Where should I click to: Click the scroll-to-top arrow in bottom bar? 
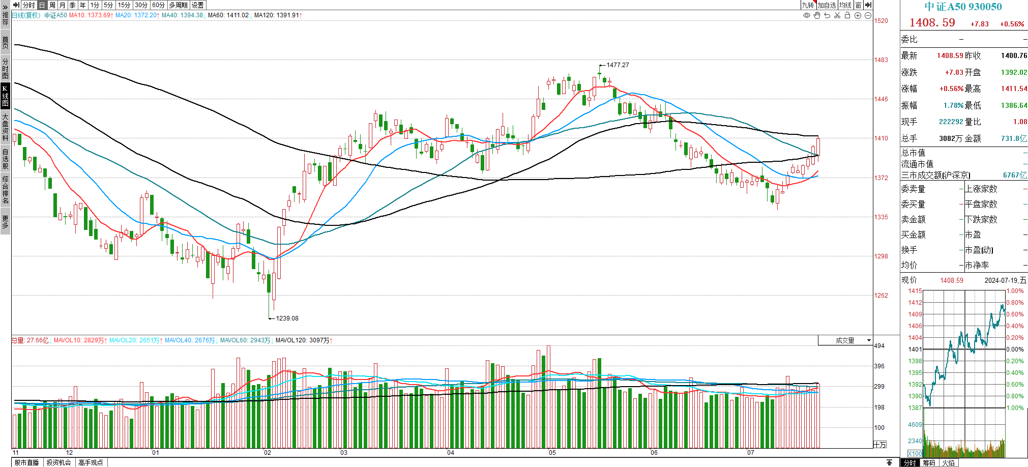click(x=889, y=462)
